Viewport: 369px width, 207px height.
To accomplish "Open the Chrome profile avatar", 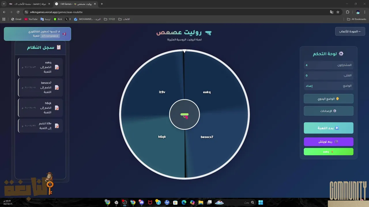I will (x=358, y=12).
